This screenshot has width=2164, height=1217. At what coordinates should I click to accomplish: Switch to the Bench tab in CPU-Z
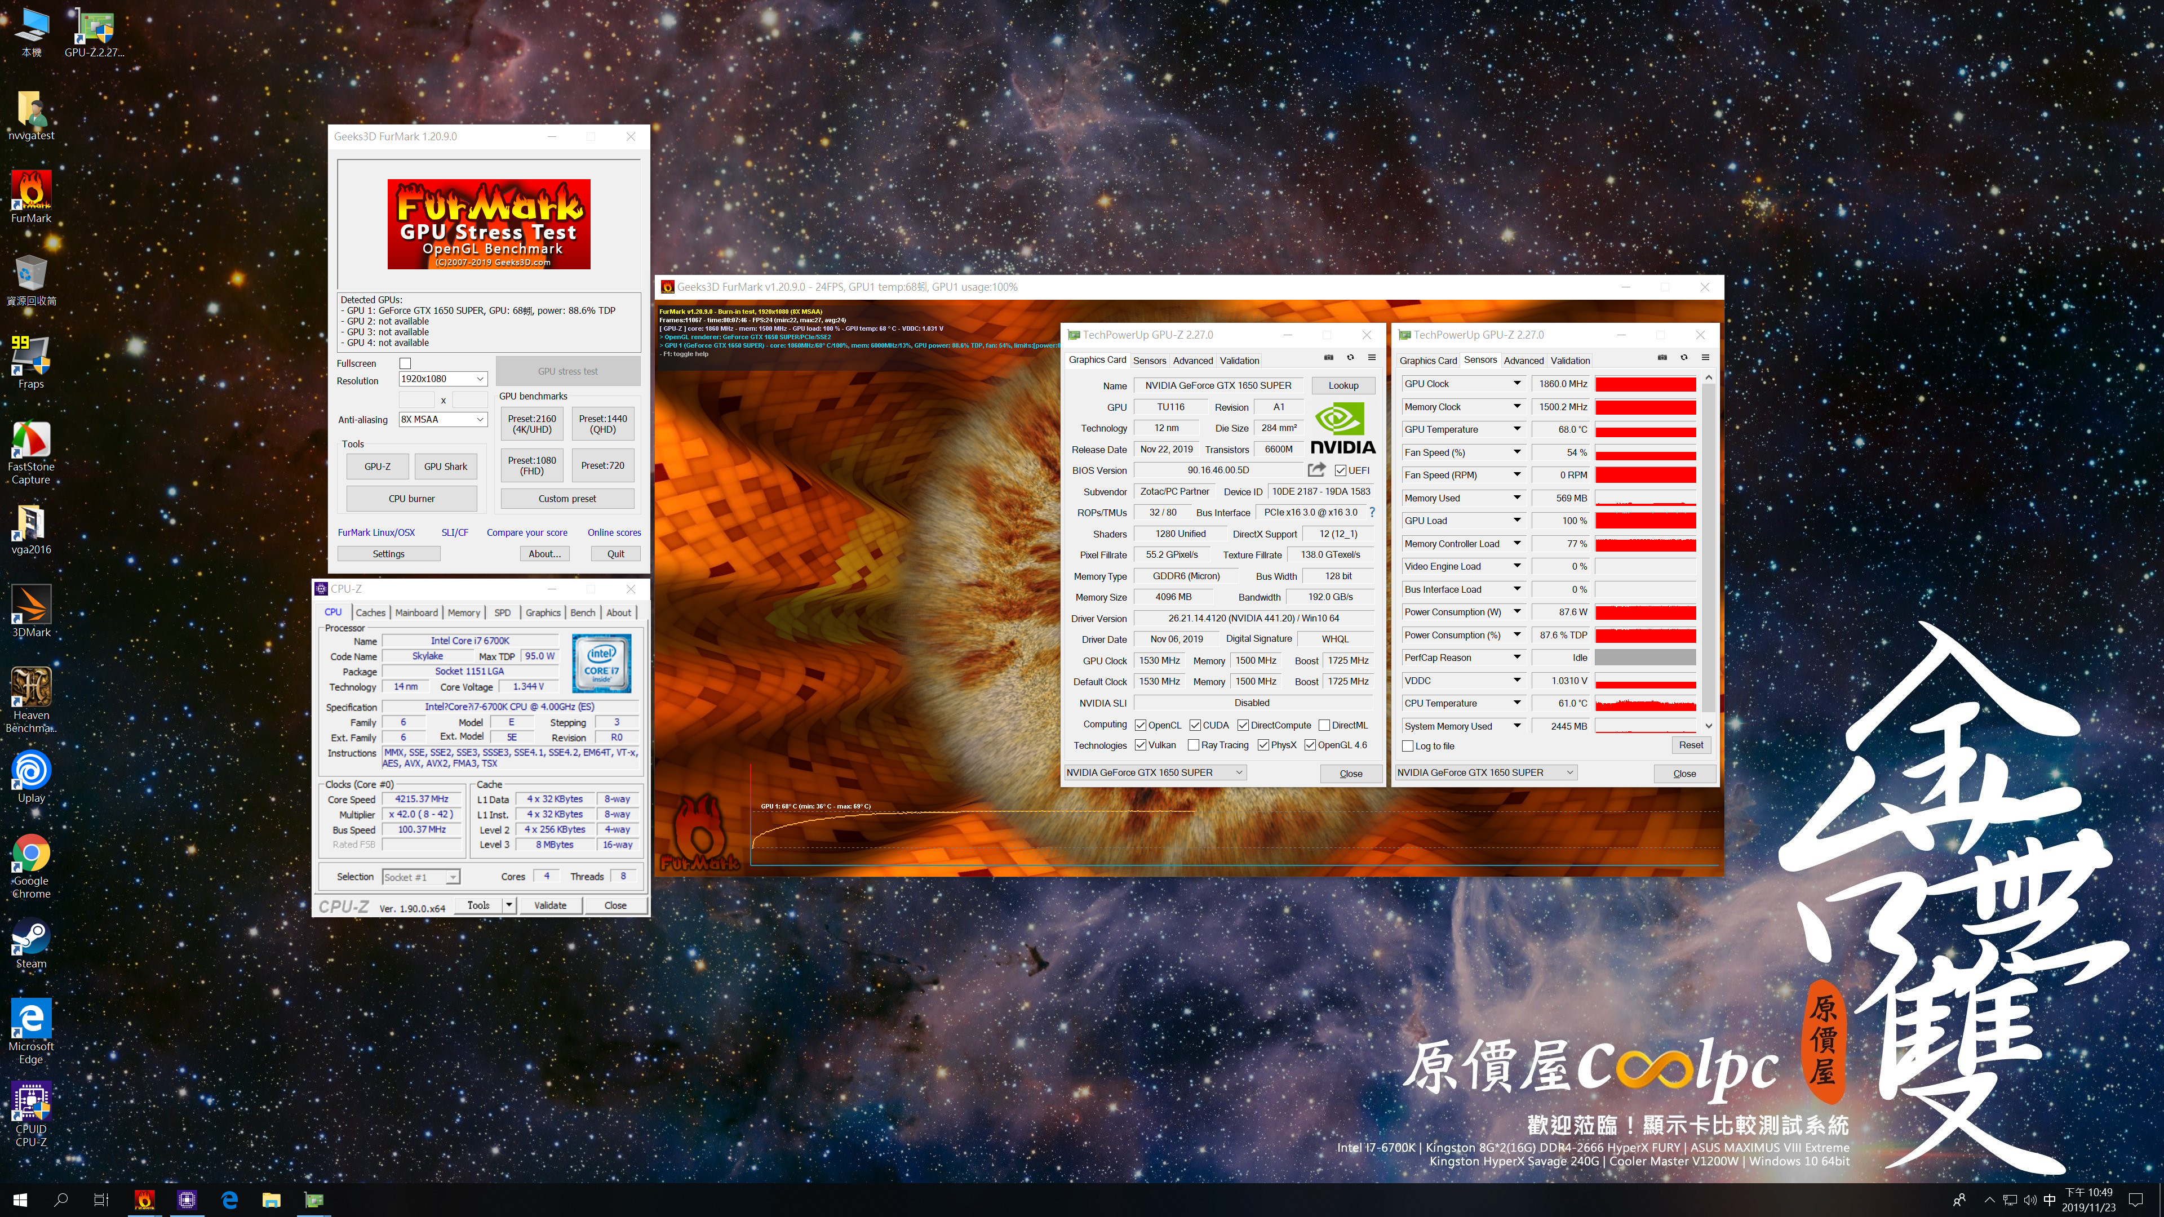point(582,612)
